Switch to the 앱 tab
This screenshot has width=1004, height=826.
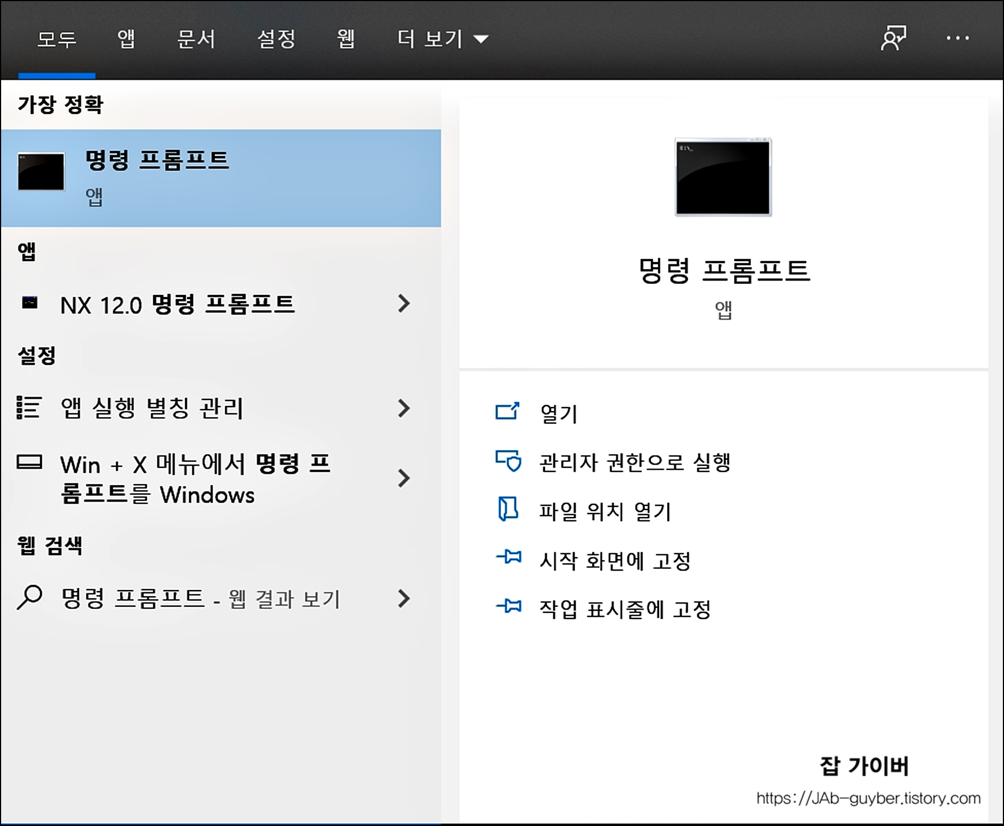(x=126, y=38)
